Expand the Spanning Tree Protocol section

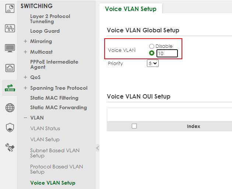coord(25,88)
